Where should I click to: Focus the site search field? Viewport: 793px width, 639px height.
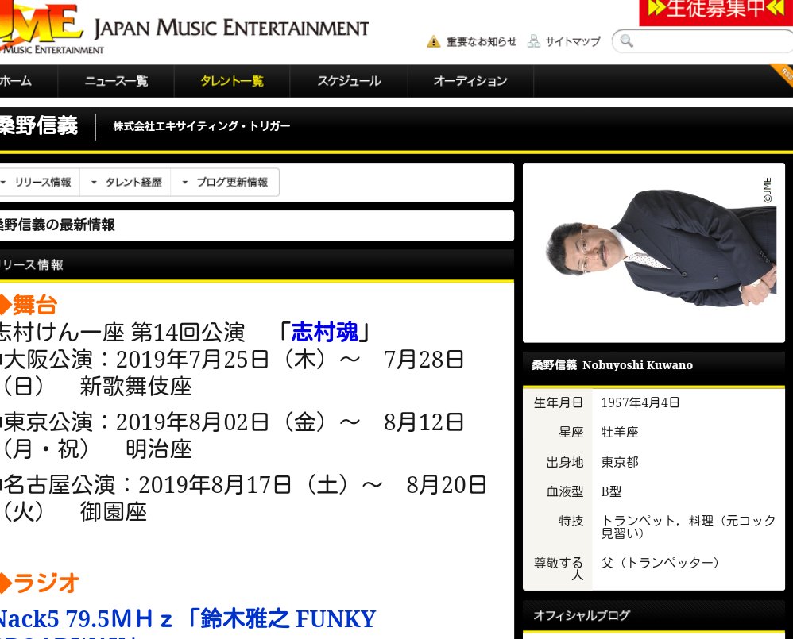pyautogui.click(x=703, y=41)
